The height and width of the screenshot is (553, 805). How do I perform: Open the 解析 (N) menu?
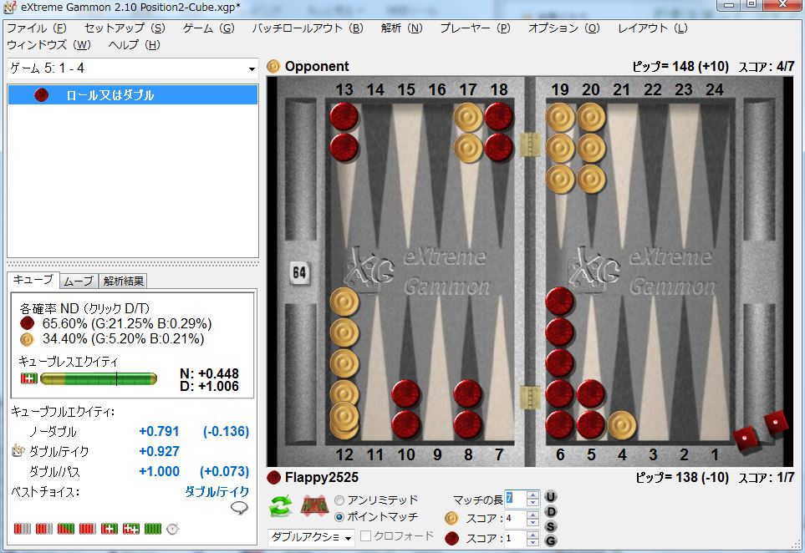click(x=401, y=28)
